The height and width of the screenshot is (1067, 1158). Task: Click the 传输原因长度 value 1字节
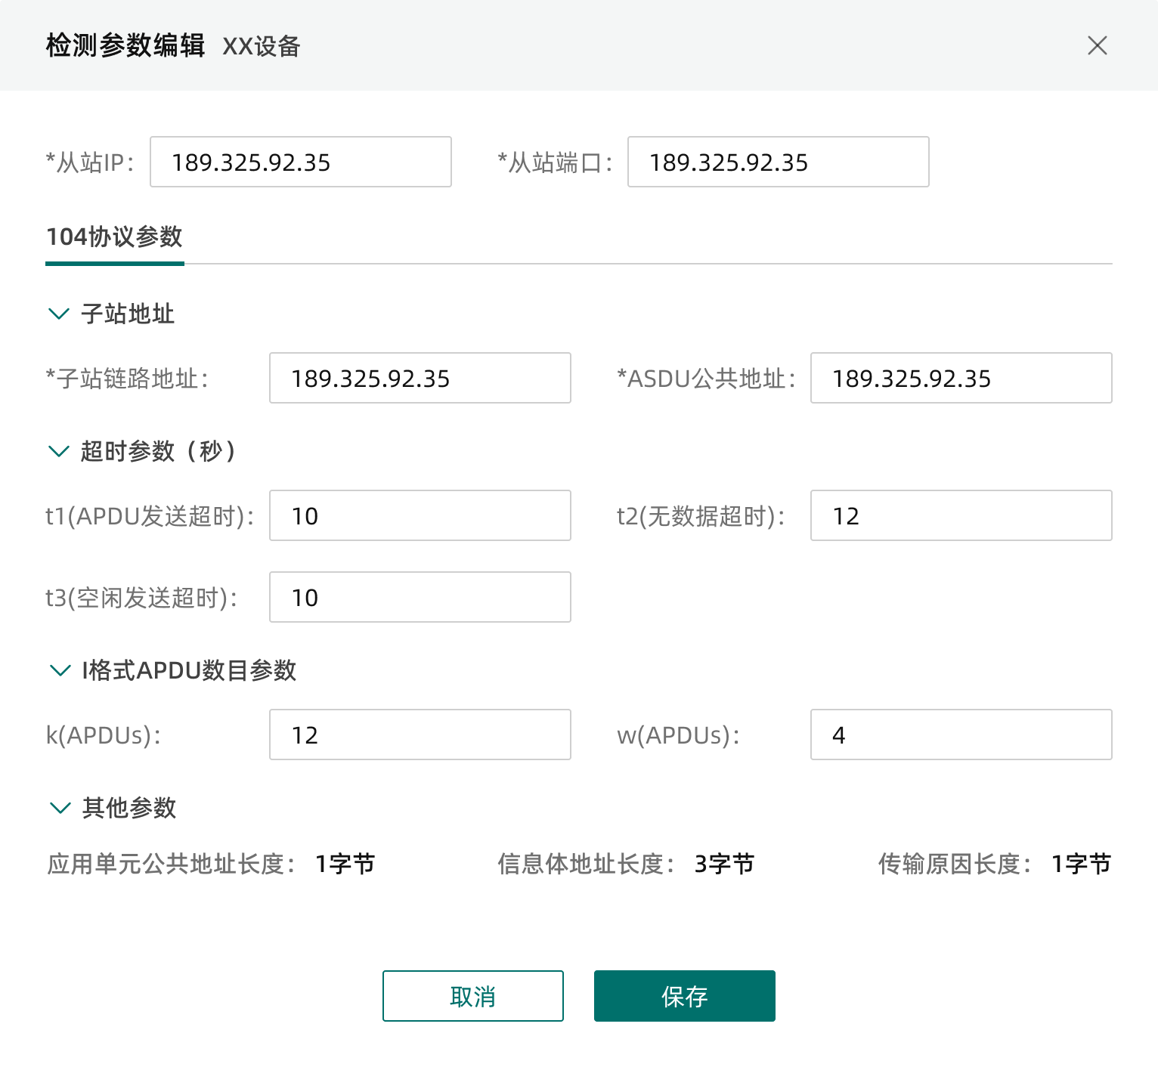1081,864
